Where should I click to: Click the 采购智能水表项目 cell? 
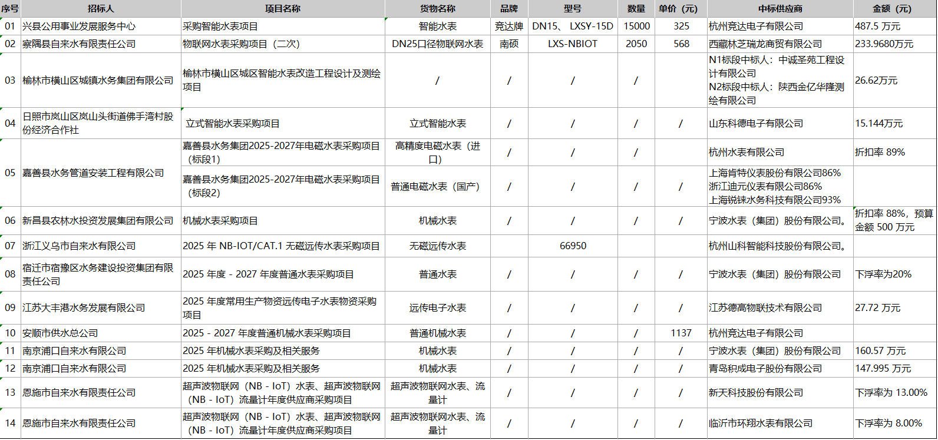[283, 27]
